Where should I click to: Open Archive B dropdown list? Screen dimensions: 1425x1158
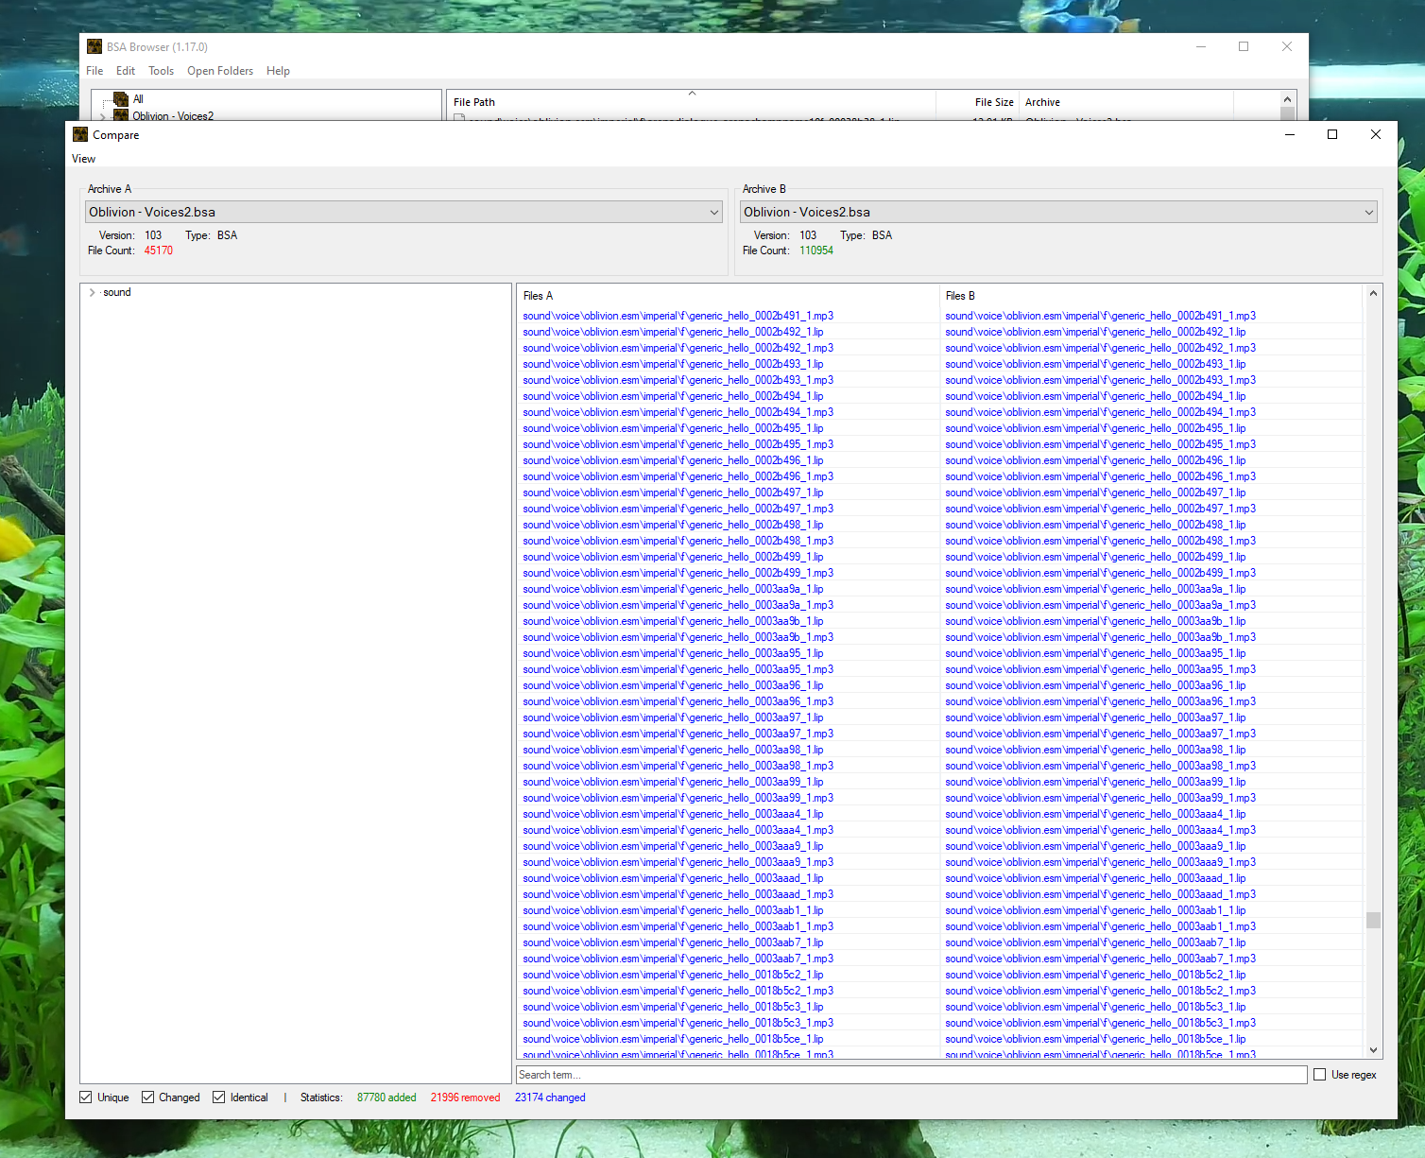pos(1058,212)
